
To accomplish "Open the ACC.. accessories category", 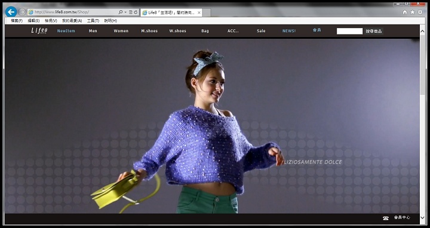I will 233,31.
